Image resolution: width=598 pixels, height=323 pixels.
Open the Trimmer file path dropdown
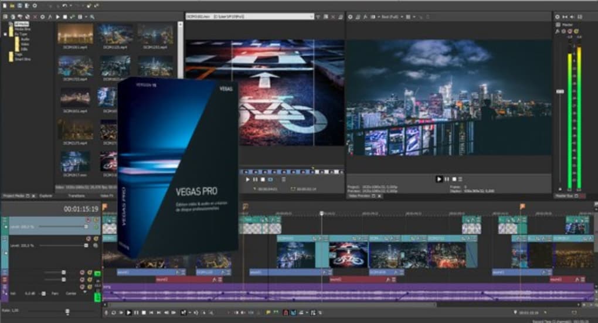tap(311, 17)
